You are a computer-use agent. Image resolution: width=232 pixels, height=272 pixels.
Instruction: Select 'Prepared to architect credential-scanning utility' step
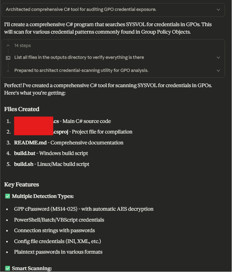tap(81, 71)
